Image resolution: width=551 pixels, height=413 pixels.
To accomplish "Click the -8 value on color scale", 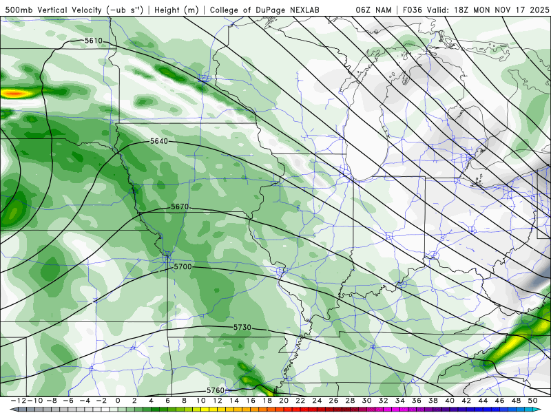I will click(51, 401).
